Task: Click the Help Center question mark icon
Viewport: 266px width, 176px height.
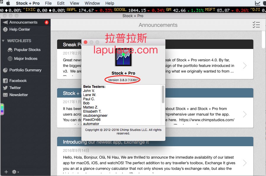Action: 5,29
